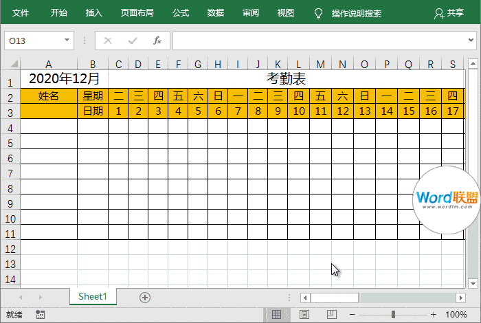This screenshot has height=323, width=481.
Task: Click the lightbulb Tell Me icon
Action: coord(318,13)
